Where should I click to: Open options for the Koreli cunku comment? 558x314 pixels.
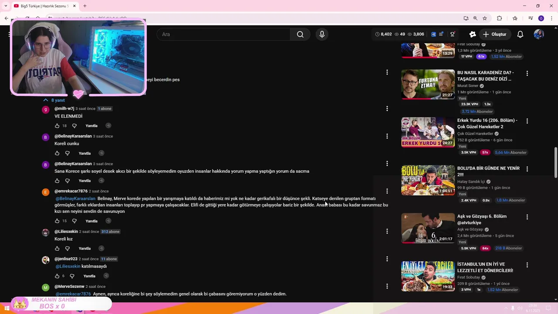click(387, 136)
